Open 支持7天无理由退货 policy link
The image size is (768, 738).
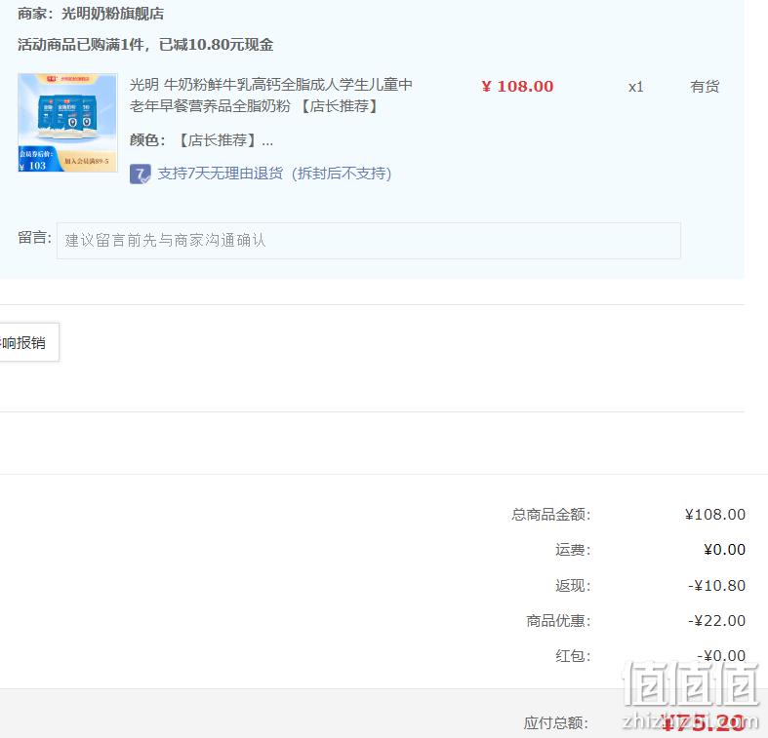[x=274, y=174]
